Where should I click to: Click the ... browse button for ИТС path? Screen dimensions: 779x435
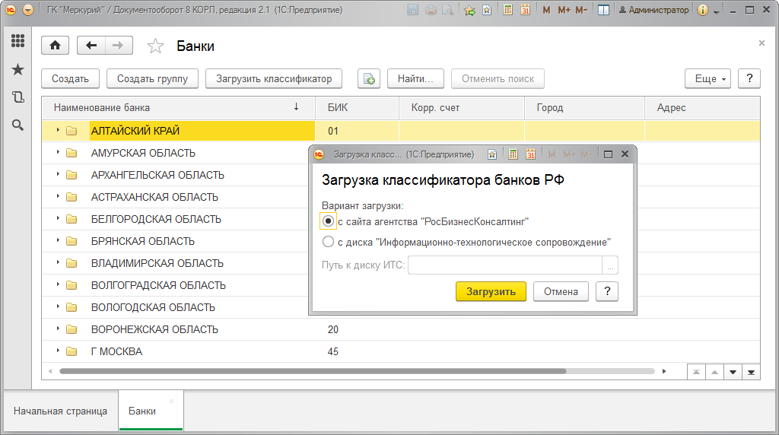[610, 265]
